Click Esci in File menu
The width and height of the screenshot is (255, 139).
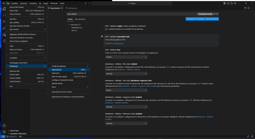(27, 86)
